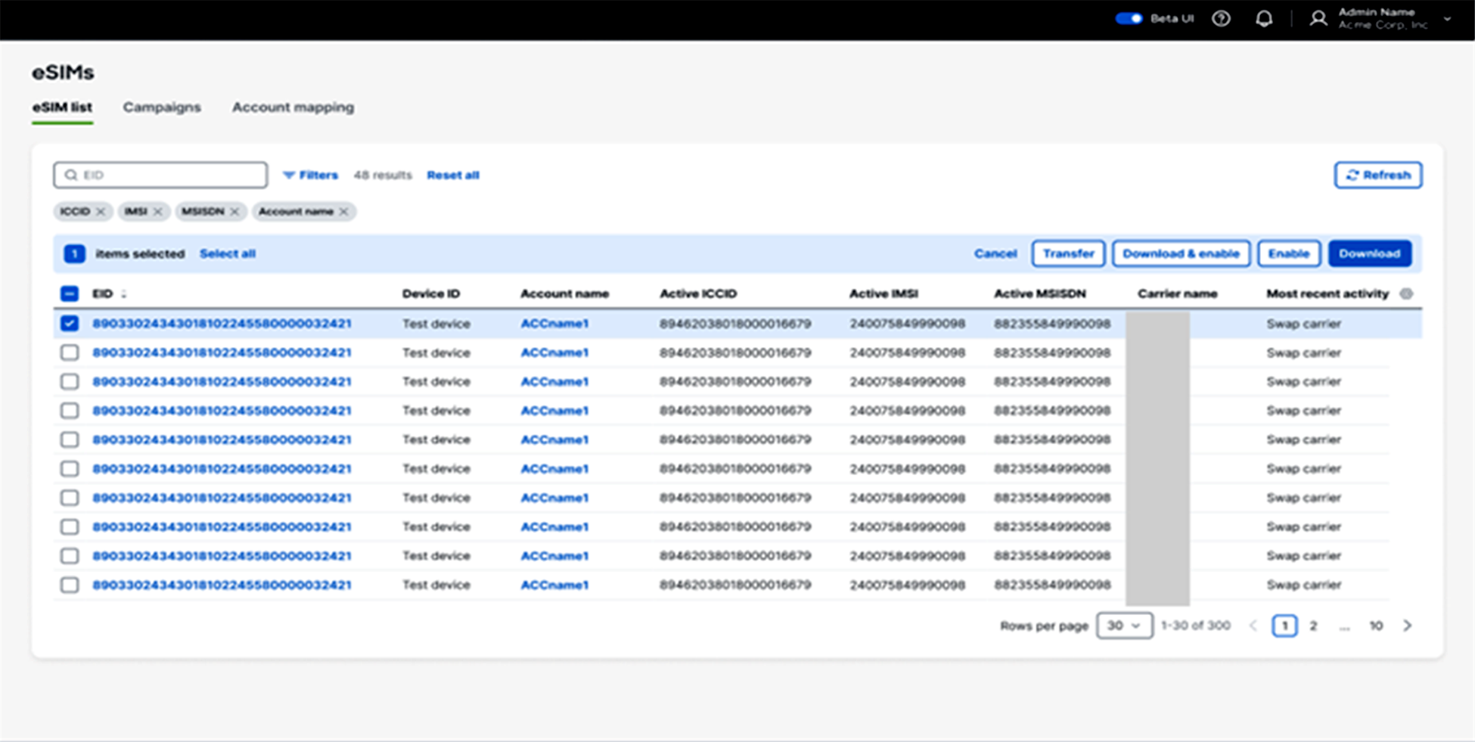Image resolution: width=1475 pixels, height=742 pixels.
Task: Click the user profile avatar icon
Action: click(x=1318, y=19)
